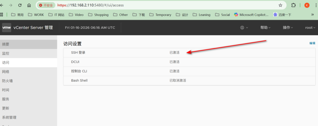
Task: Click the browser back arrow
Action: (x=2, y=5)
